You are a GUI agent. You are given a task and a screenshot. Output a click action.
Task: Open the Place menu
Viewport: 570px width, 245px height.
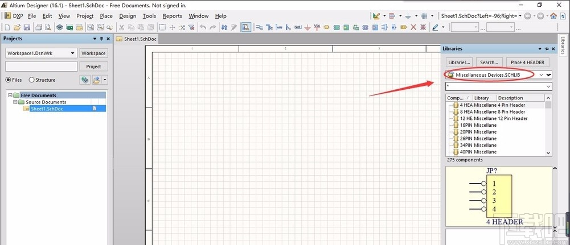point(106,16)
